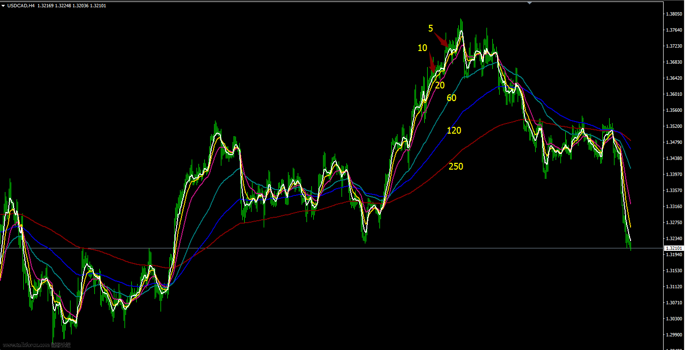Click the chart shift marker on top edge
The width and height of the screenshot is (685, 350).
pyautogui.click(x=530, y=2)
